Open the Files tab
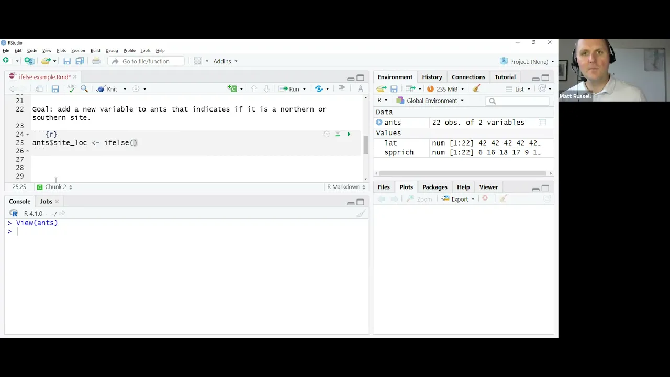 [384, 187]
